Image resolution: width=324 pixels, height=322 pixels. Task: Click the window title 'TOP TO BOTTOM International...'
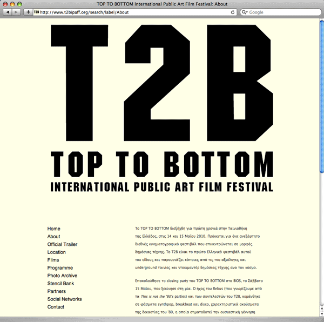coord(162,4)
